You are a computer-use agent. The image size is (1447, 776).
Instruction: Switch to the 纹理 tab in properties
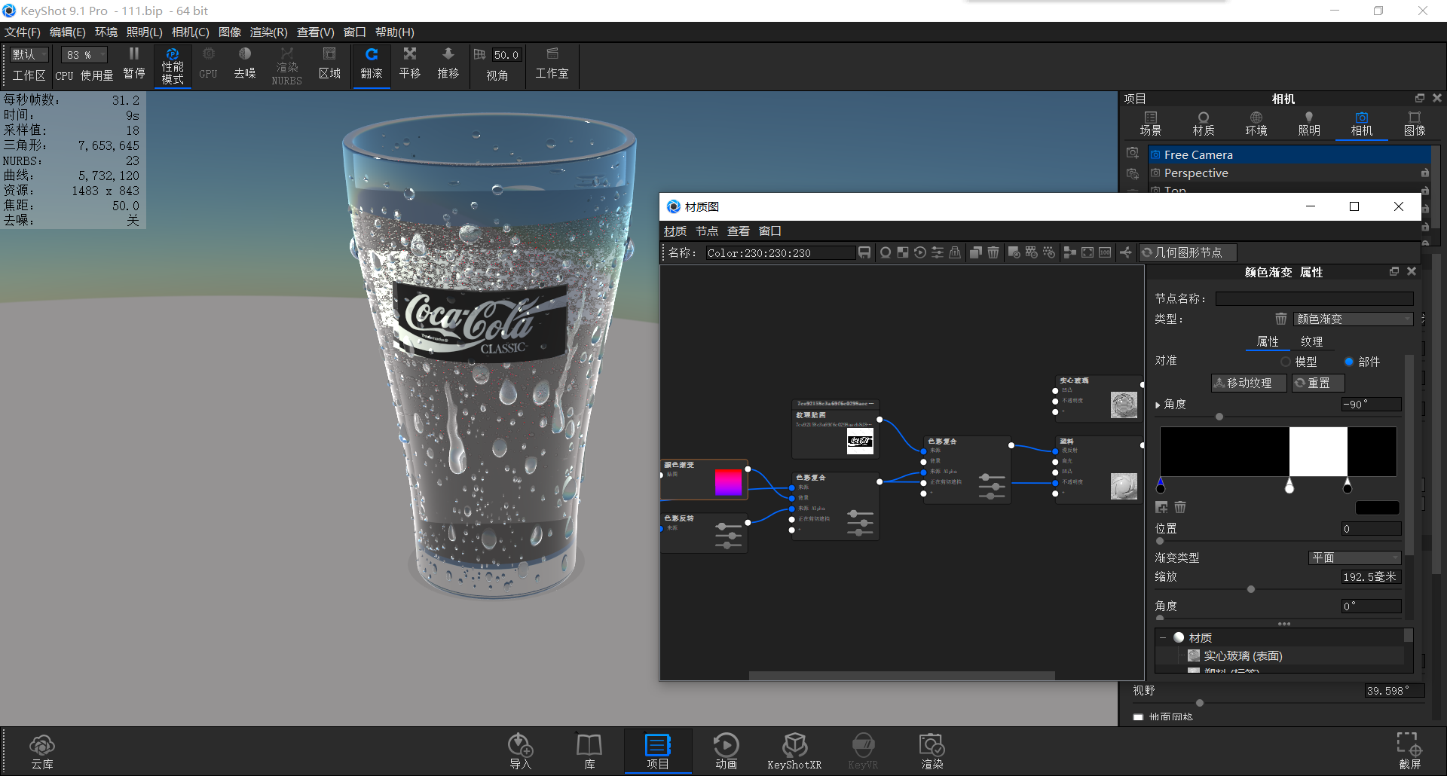click(1312, 341)
